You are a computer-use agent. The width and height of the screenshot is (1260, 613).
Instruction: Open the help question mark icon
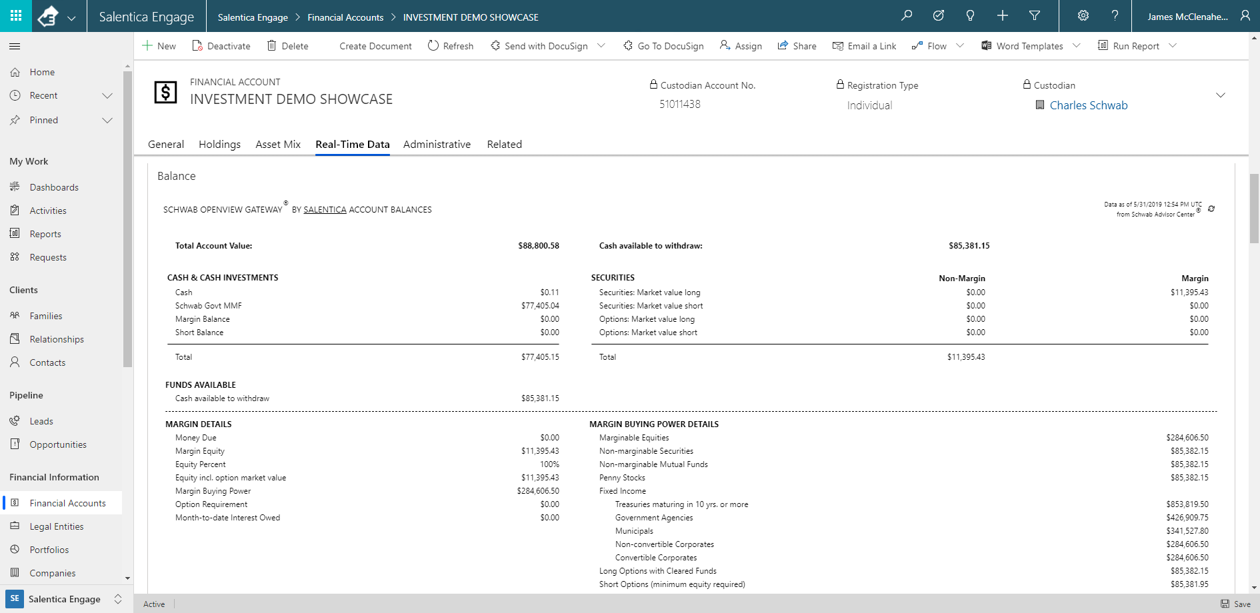click(x=1115, y=16)
